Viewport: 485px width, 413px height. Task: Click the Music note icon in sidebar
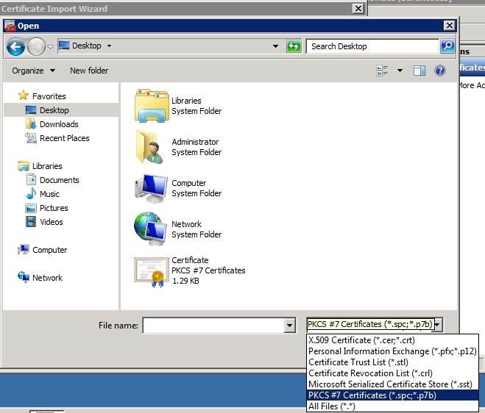pos(31,194)
